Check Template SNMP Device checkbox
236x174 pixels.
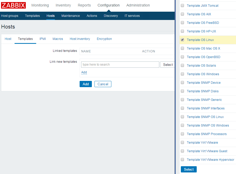click(x=182, y=82)
